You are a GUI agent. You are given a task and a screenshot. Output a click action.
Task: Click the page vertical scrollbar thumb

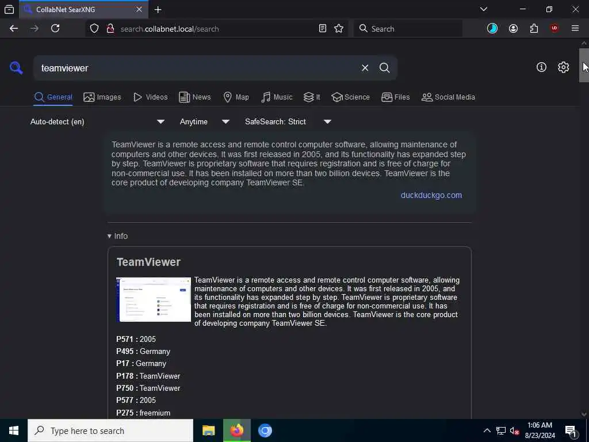click(x=584, y=65)
